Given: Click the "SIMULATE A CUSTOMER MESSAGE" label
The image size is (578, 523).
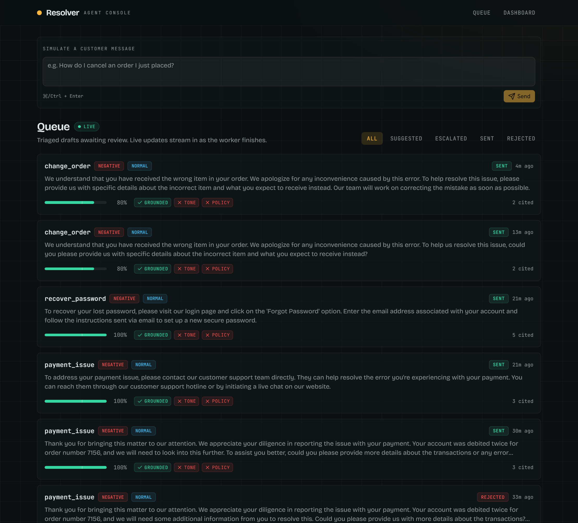Looking at the screenshot, I should 89,49.
